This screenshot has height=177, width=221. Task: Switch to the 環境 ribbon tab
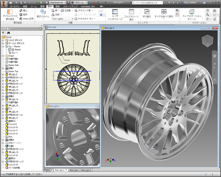(x=57, y=6)
